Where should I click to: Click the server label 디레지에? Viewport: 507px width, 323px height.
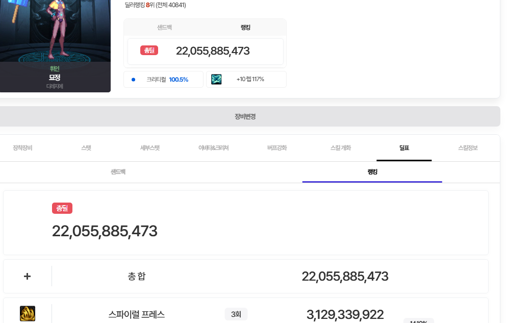55,86
